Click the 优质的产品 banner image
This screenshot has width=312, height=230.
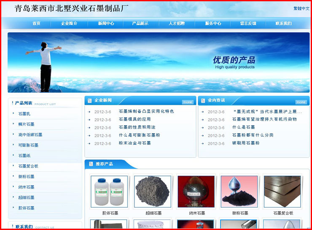[x=159, y=63]
